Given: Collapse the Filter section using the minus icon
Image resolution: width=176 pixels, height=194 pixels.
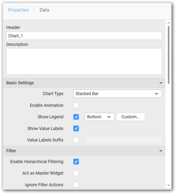Looking at the screenshot, I should click(161, 151).
